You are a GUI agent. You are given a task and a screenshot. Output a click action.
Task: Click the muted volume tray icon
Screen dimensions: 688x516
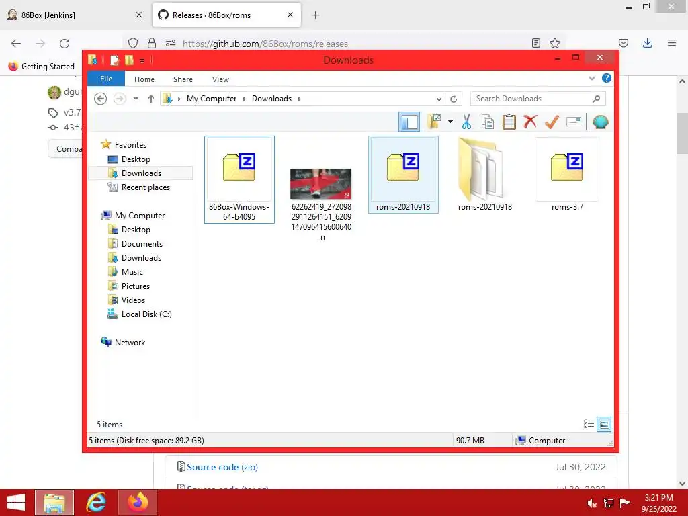coord(592,503)
